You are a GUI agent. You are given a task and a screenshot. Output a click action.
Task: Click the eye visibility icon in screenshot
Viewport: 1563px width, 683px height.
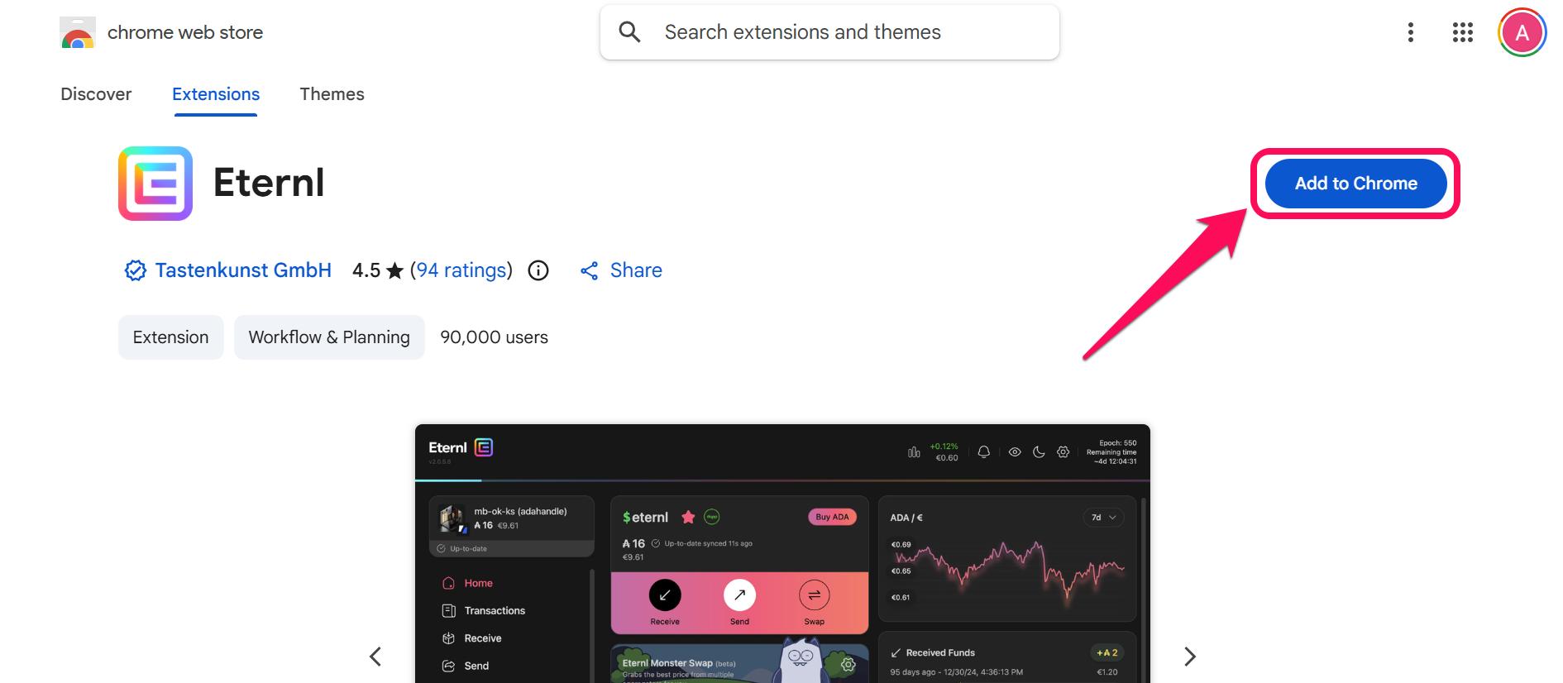tap(1015, 451)
